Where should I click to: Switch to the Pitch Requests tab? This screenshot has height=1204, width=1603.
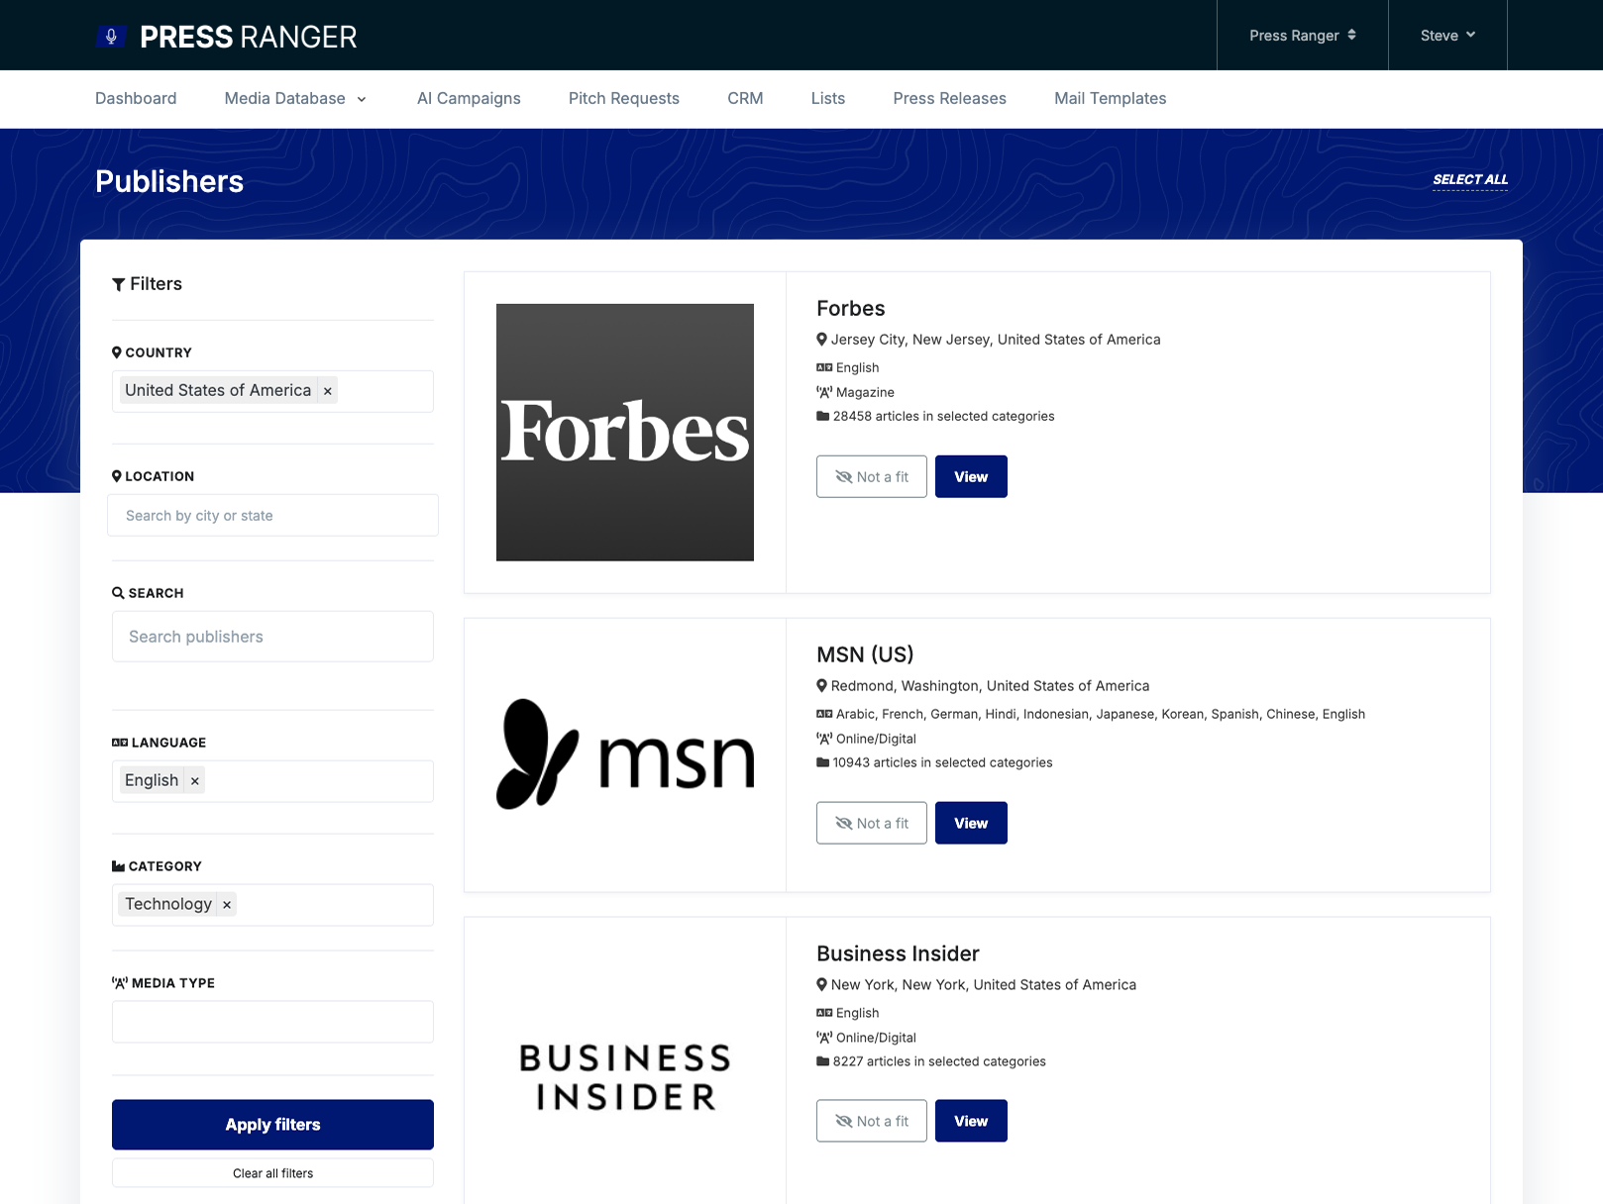point(623,98)
